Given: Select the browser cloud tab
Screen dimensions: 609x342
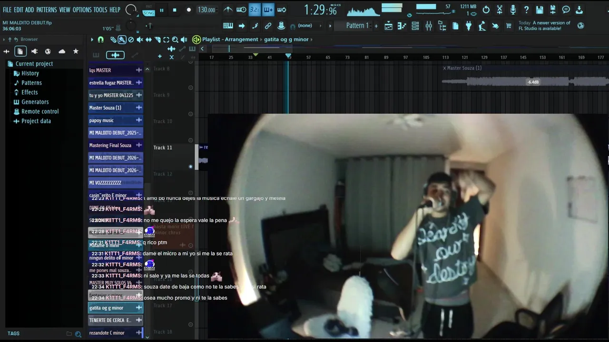Looking at the screenshot, I should coord(62,51).
